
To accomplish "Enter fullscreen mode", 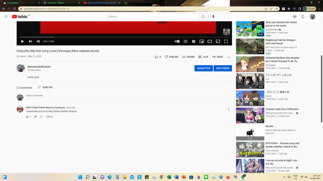I will pos(226,41).
